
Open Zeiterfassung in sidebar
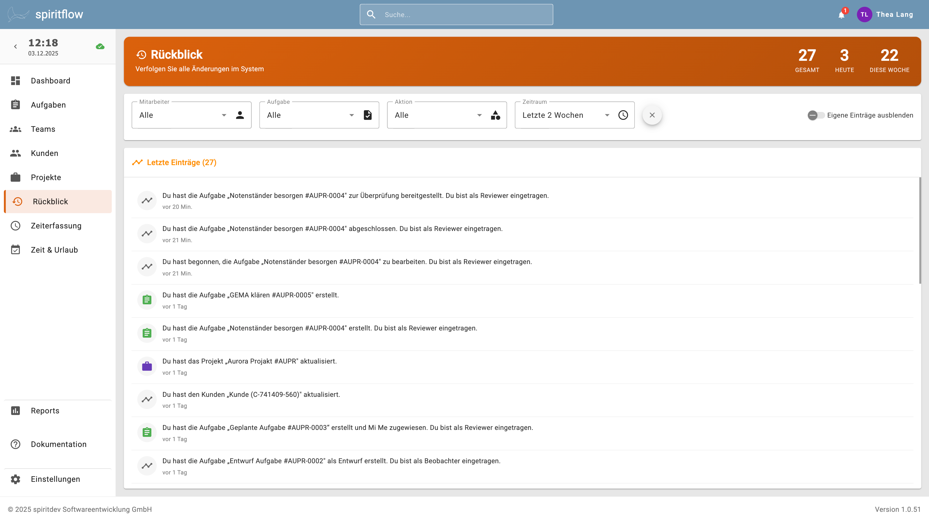[x=58, y=226]
